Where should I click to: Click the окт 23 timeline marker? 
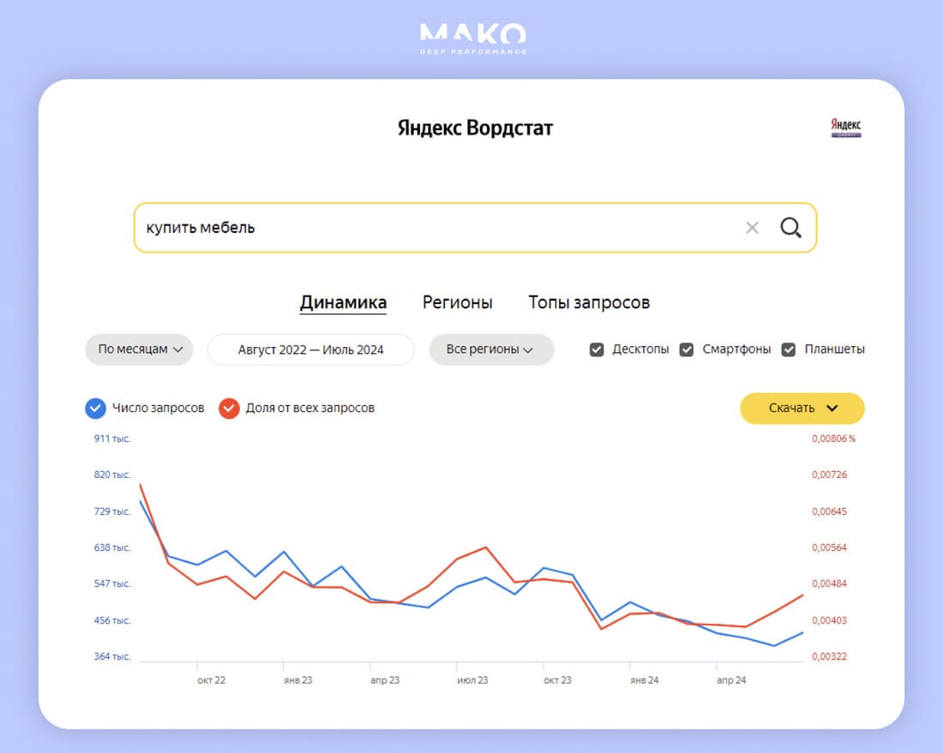click(557, 680)
